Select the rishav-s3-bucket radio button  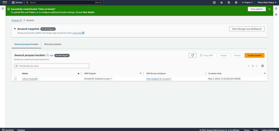tap(16, 79)
